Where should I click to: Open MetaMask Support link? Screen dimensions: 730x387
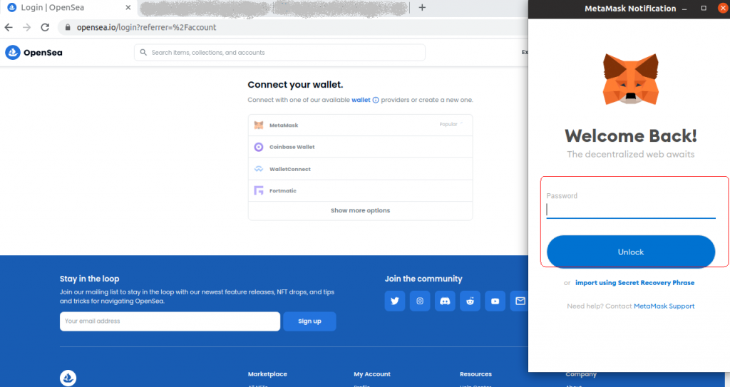click(664, 306)
